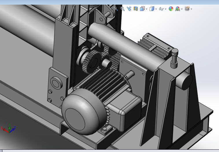Select the large spur gear beside the motor
This screenshot has height=152, width=219.
(x=92, y=61)
